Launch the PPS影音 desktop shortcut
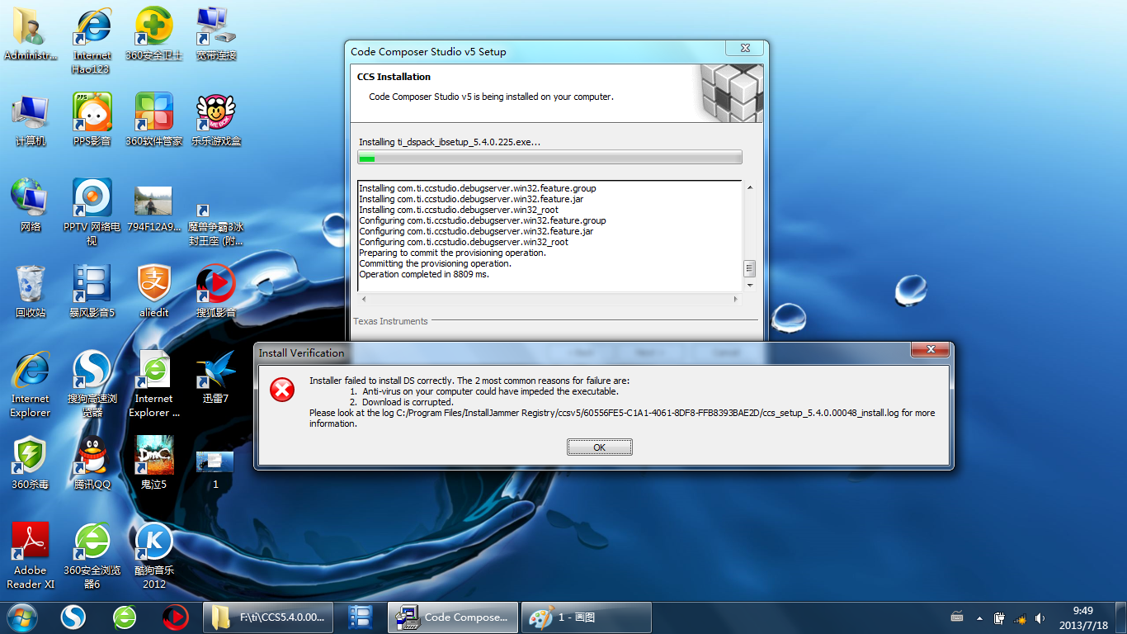 click(92, 120)
